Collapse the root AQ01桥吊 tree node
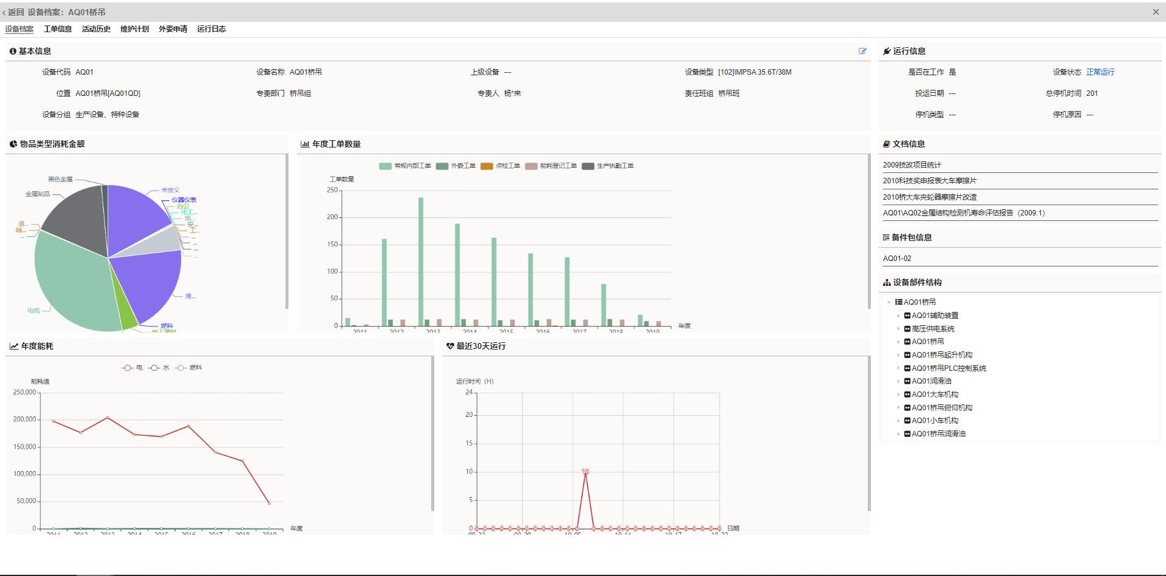Viewport: 1166px width, 576px height. (x=889, y=302)
